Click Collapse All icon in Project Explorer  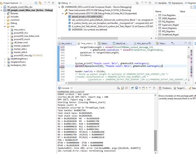pos(36,3)
